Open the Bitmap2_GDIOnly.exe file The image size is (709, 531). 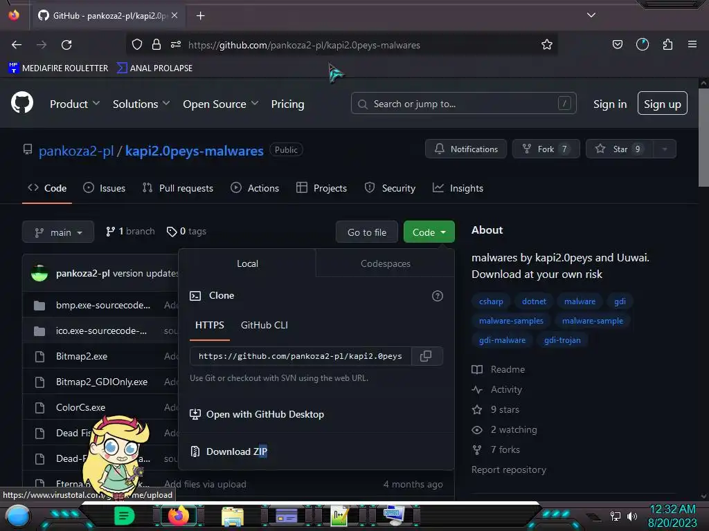coord(102,382)
